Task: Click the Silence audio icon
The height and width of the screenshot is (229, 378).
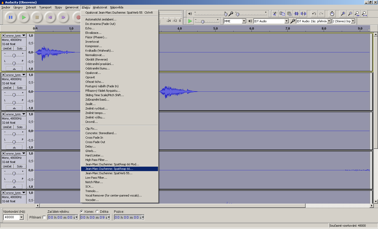Action: click(303, 14)
